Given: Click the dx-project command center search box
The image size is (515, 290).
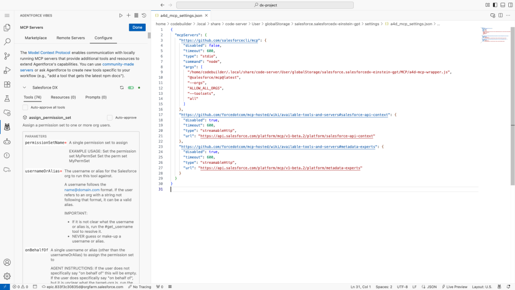Looking at the screenshot, I should tap(265, 5).
